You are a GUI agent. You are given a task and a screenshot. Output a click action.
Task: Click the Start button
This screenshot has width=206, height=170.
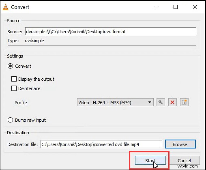(150, 160)
